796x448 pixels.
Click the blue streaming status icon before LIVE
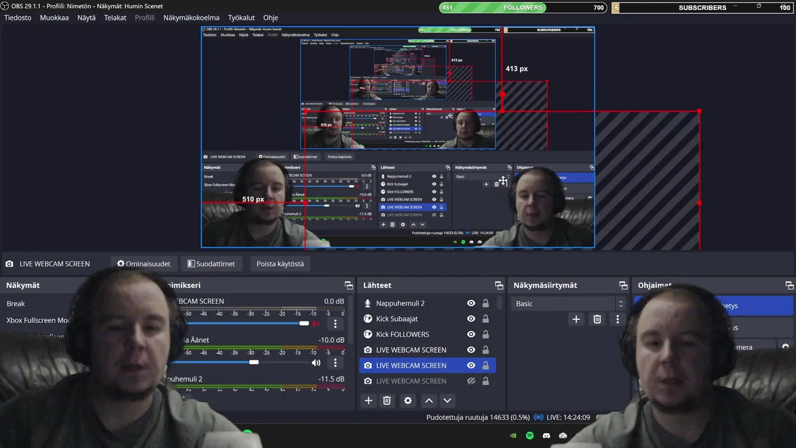(x=539, y=418)
